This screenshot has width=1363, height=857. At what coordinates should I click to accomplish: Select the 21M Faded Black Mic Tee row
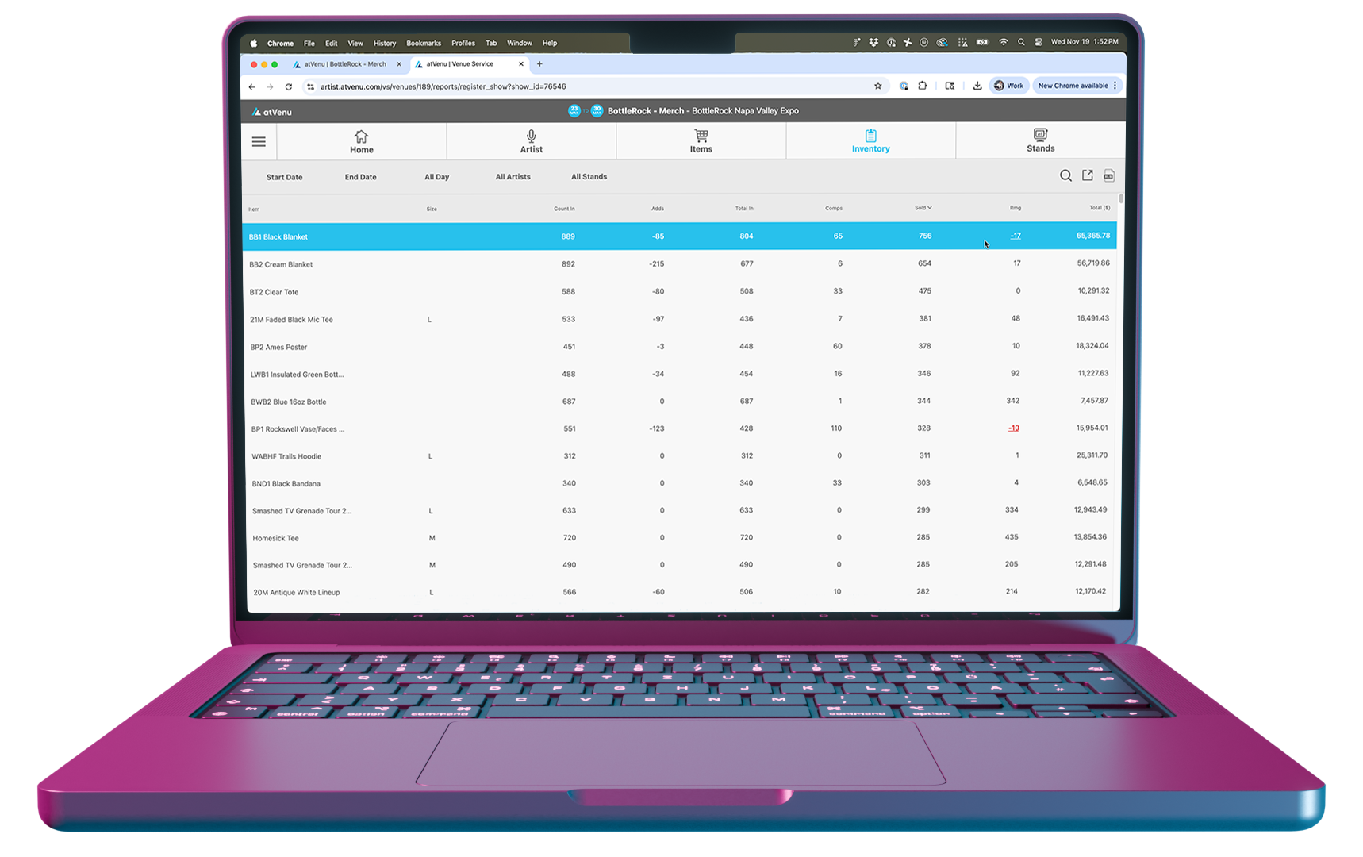coord(680,319)
